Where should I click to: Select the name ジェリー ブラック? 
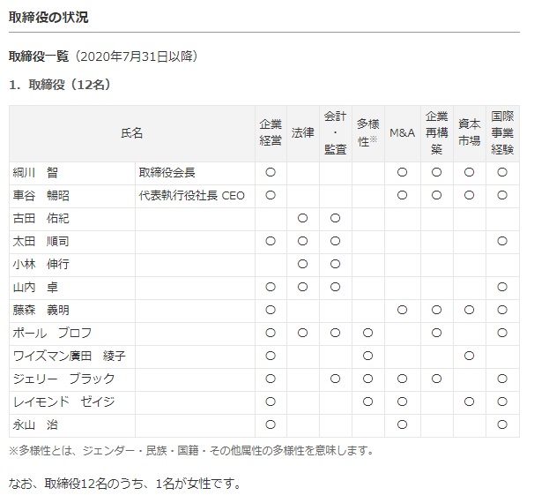tap(63, 379)
